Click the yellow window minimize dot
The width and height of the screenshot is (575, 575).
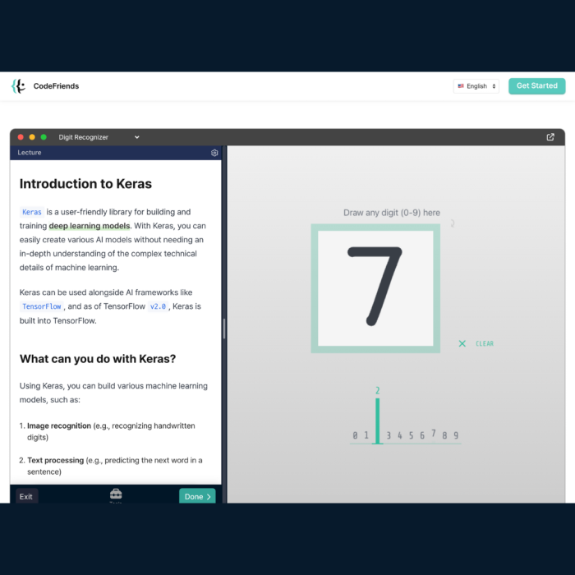32,137
